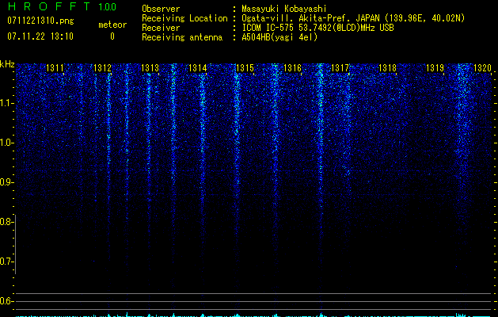498x317 pixels.
Task: Click observer name Masayuki Kobayashi
Action: point(284,9)
